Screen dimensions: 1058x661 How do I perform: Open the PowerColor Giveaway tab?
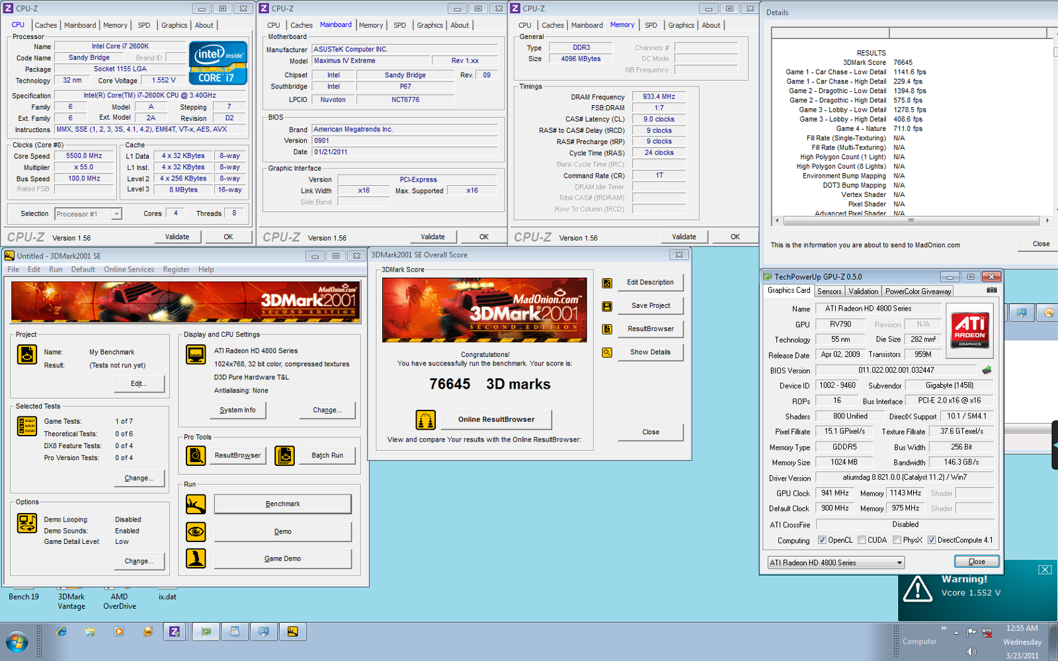coord(918,292)
